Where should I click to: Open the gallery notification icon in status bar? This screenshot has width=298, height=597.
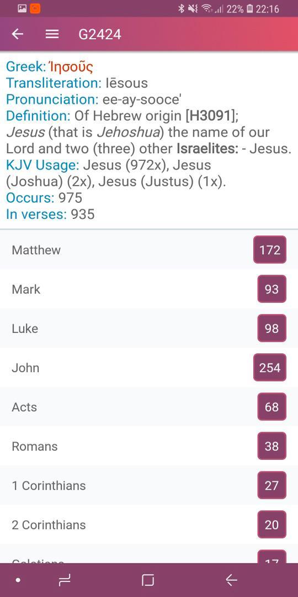(x=22, y=8)
